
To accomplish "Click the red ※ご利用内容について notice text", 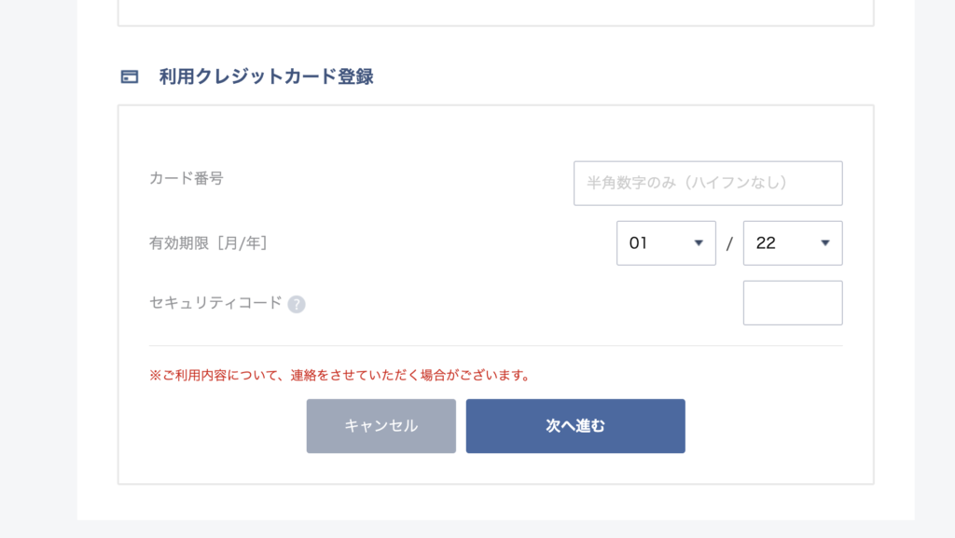I will point(340,375).
